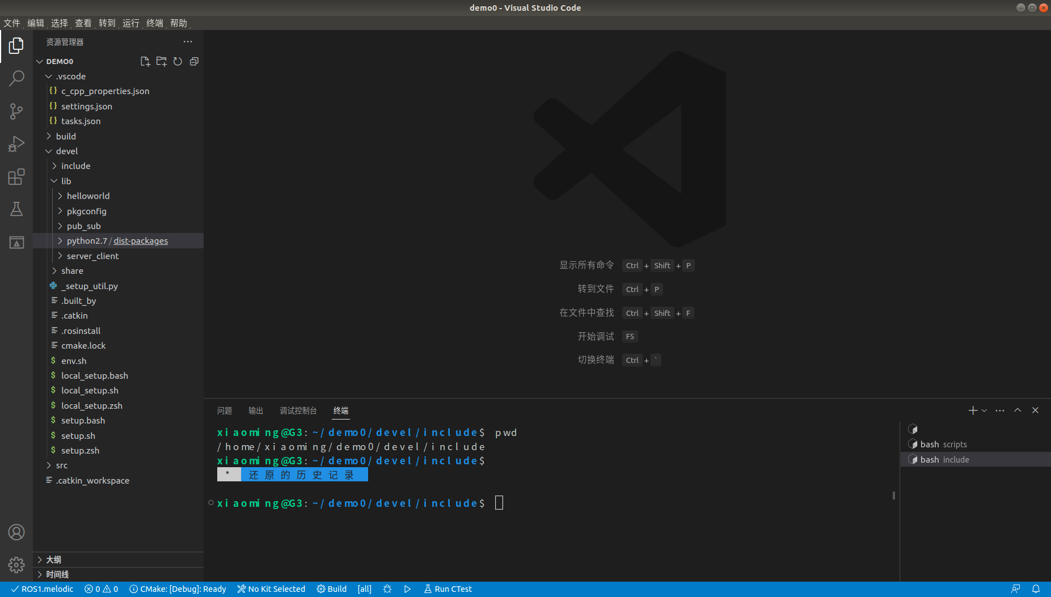Collapse the .vscode folder
The height and width of the screenshot is (597, 1051).
118,76
